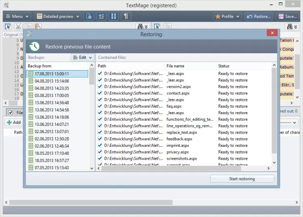Open the Edit dropdown in Backups
This screenshot has width=303, height=217.
click(82, 58)
